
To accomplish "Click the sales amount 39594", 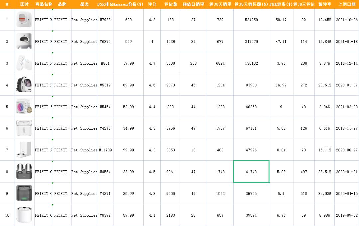I will [x=251, y=215].
